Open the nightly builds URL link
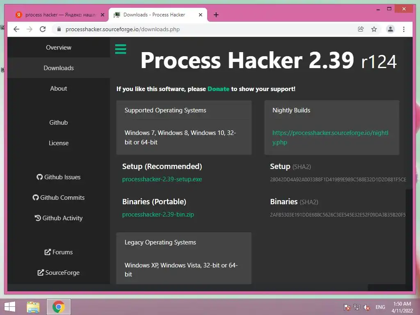 tap(330, 137)
